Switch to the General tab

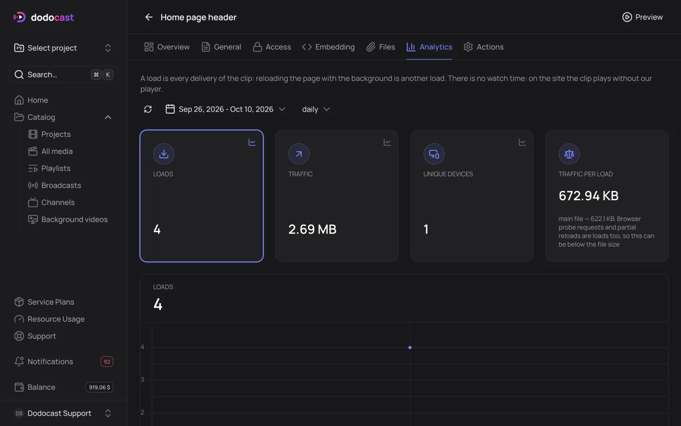pos(221,47)
